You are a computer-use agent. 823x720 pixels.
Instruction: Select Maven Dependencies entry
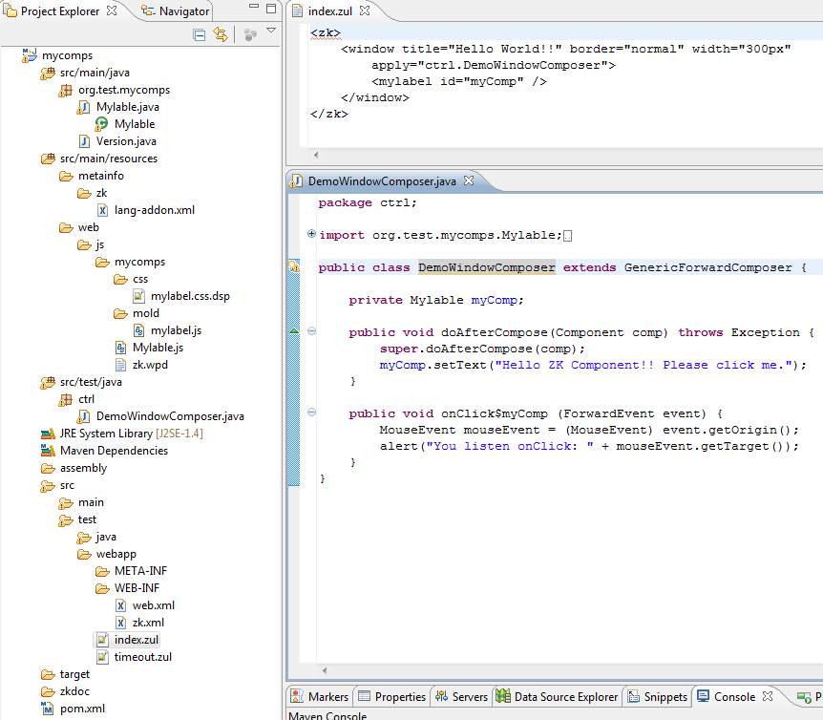[114, 451]
